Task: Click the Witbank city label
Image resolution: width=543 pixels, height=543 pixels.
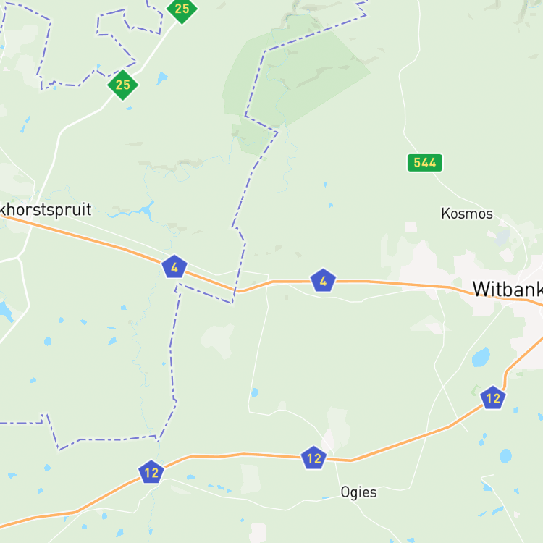Action: 508,289
